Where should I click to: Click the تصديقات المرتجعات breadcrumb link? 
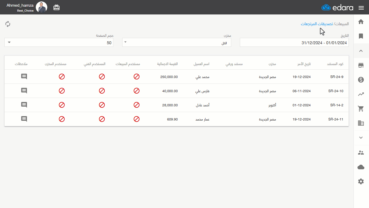(317, 24)
